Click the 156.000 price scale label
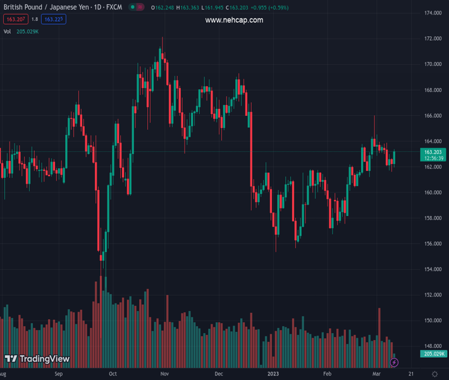Screen dimensions: 449x380 (x=433, y=244)
